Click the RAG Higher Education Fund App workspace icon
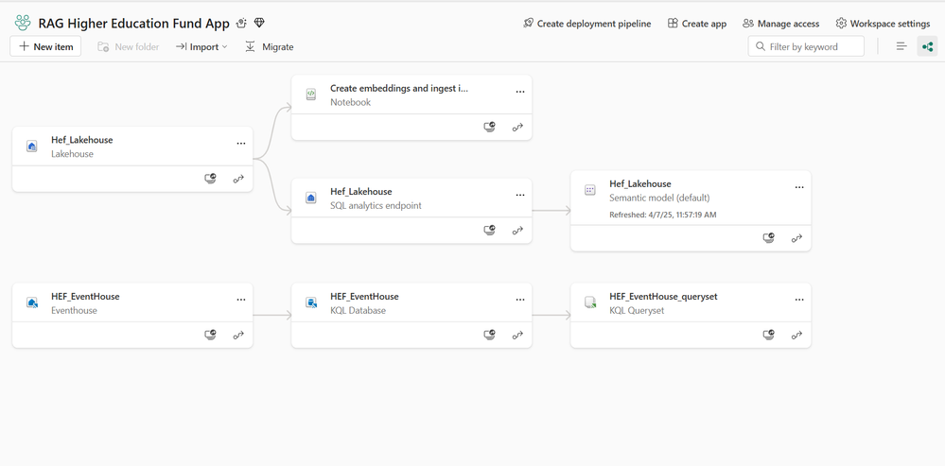This screenshot has width=945, height=466. click(x=23, y=23)
